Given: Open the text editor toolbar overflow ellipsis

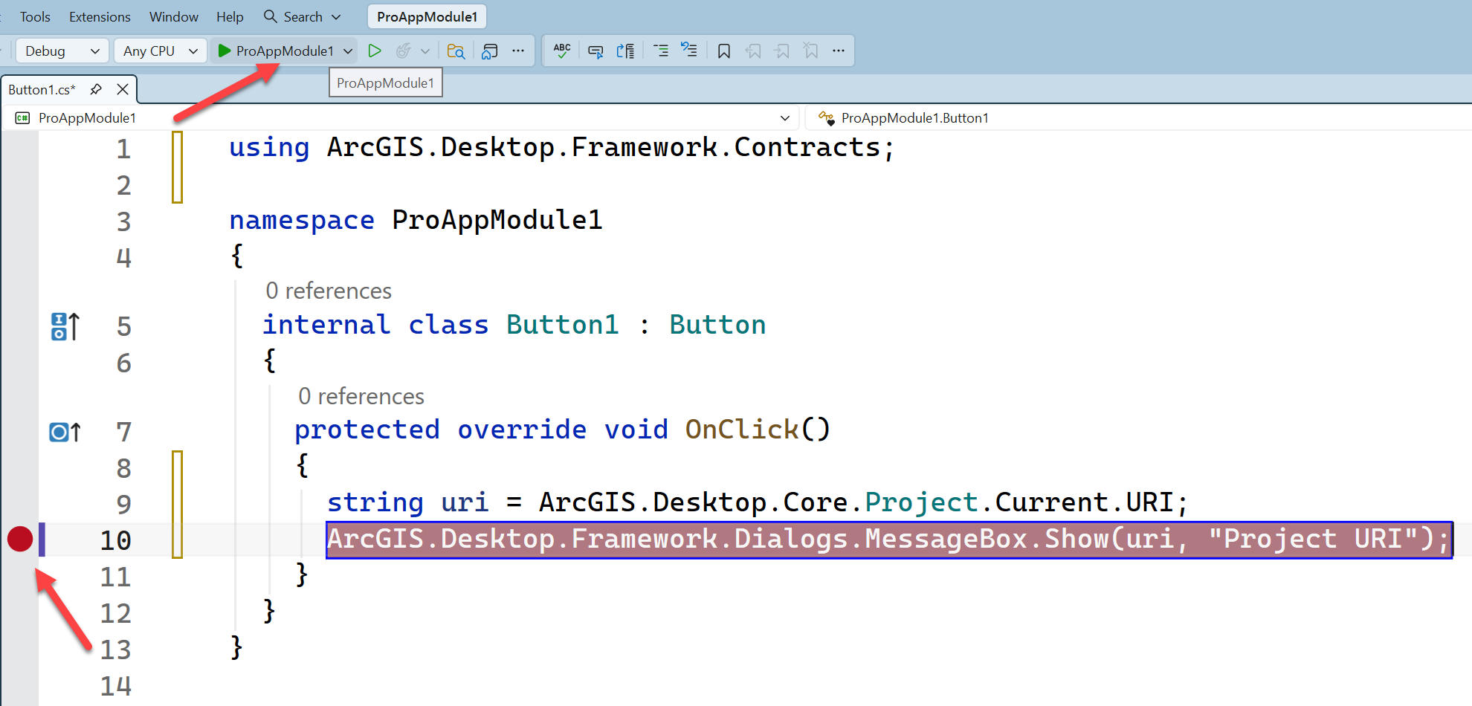Looking at the screenshot, I should pyautogui.click(x=839, y=51).
